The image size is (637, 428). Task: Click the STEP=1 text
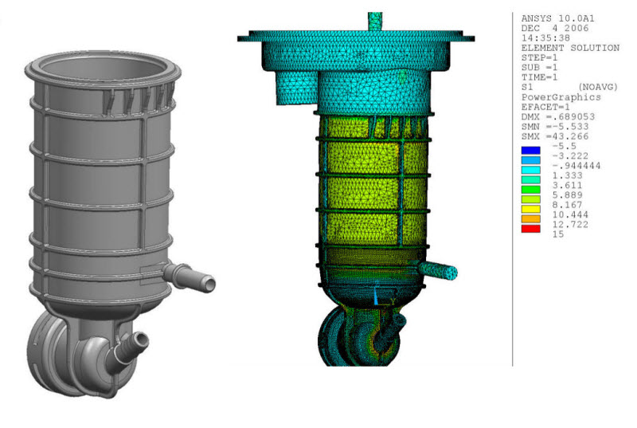pyautogui.click(x=540, y=57)
